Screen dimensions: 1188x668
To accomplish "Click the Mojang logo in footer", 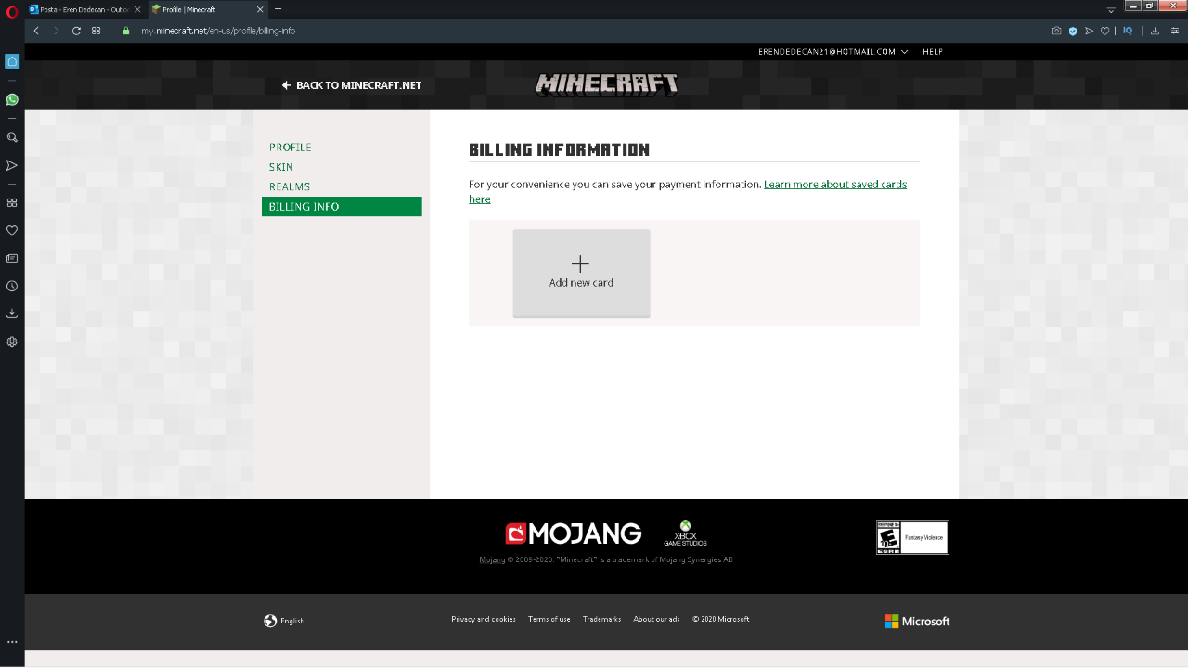I will click(574, 533).
